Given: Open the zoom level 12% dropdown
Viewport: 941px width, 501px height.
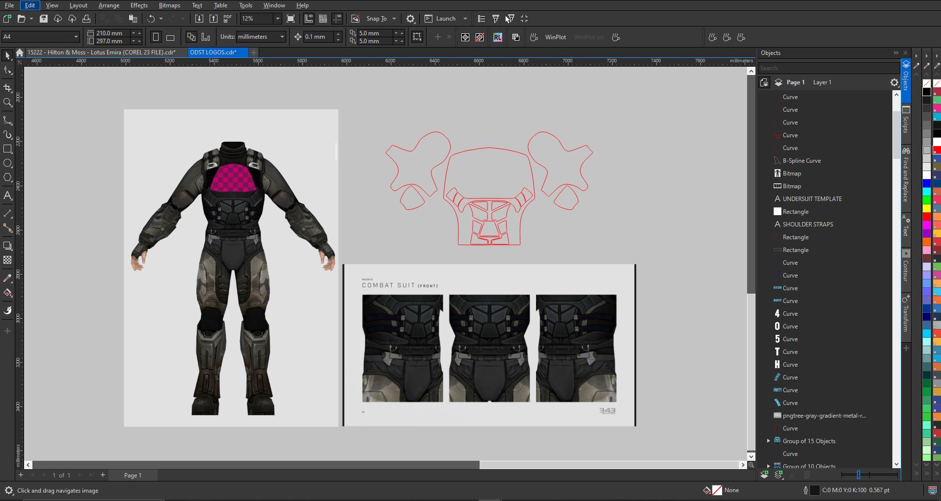Looking at the screenshot, I should click(277, 19).
